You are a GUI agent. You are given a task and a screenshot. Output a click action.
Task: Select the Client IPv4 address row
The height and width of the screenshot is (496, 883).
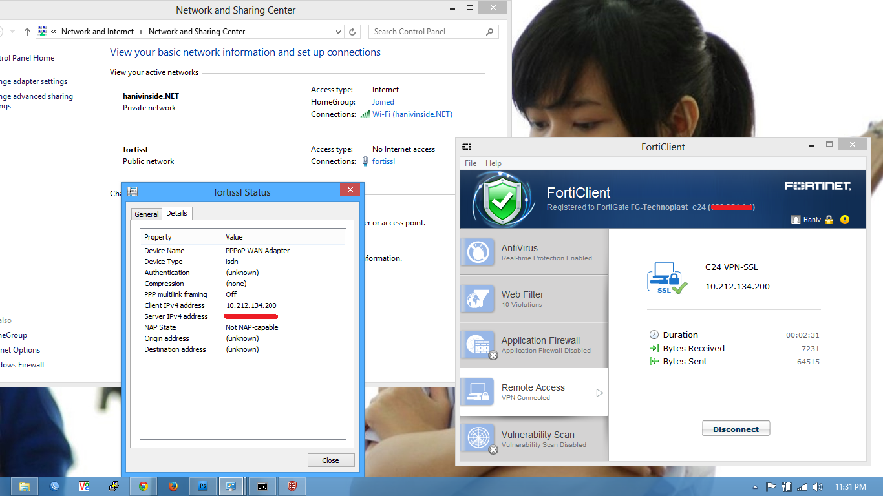pyautogui.click(x=243, y=305)
